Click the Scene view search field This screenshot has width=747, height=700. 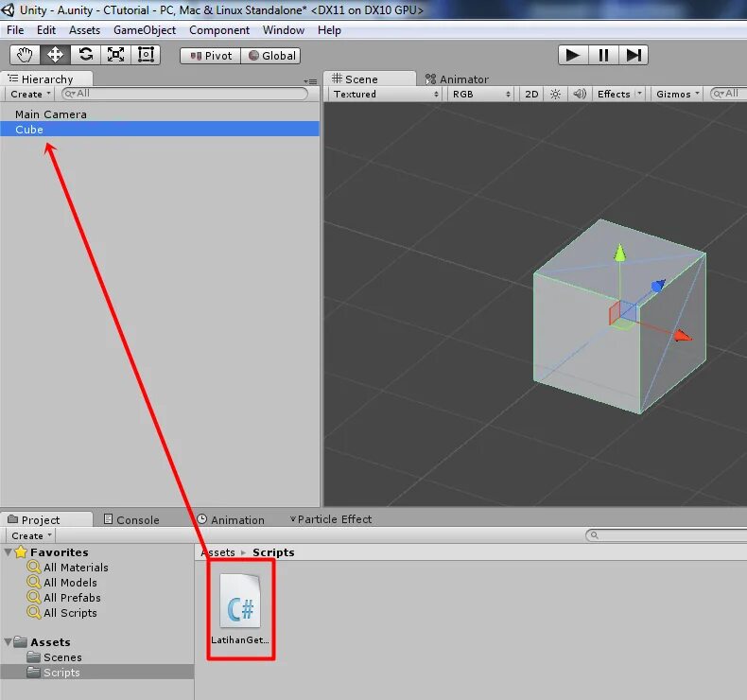tap(728, 94)
